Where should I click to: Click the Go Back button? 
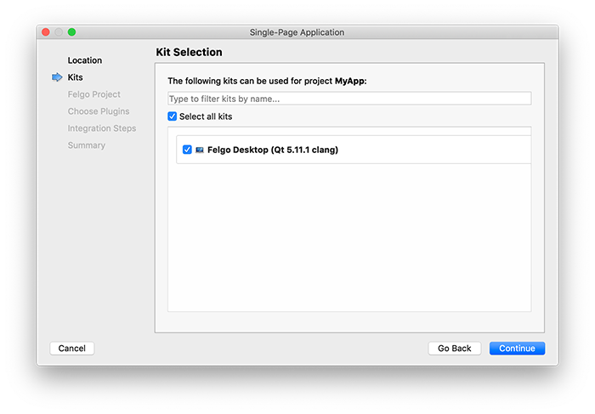pyautogui.click(x=454, y=348)
